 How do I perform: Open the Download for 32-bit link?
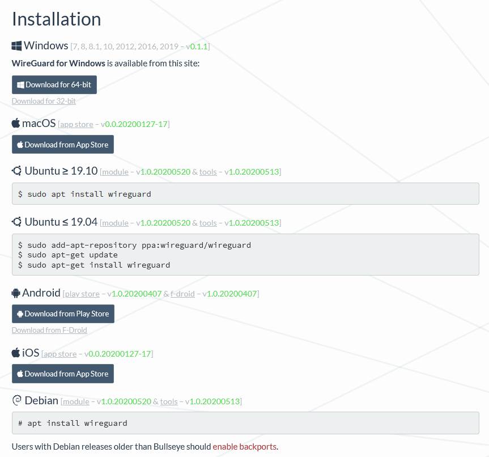pos(44,101)
